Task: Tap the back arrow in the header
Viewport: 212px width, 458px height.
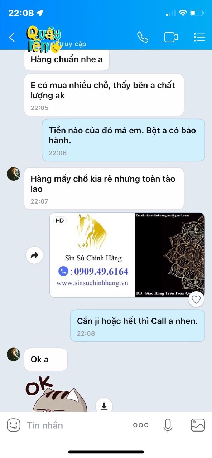Action: pyautogui.click(x=12, y=37)
